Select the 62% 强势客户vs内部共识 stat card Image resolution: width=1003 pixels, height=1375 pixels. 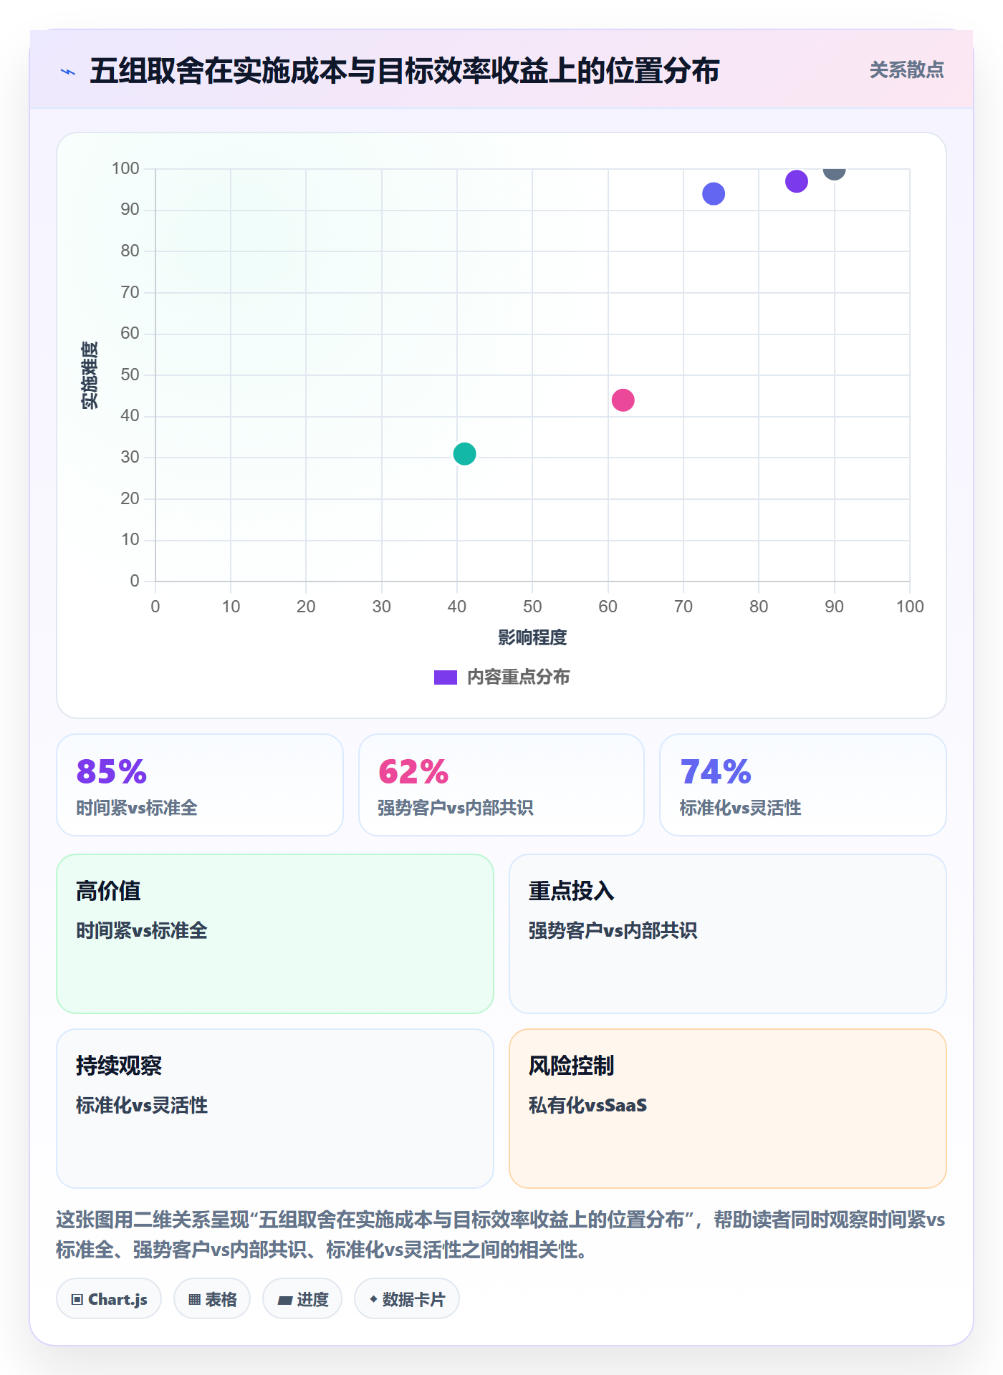click(x=501, y=785)
